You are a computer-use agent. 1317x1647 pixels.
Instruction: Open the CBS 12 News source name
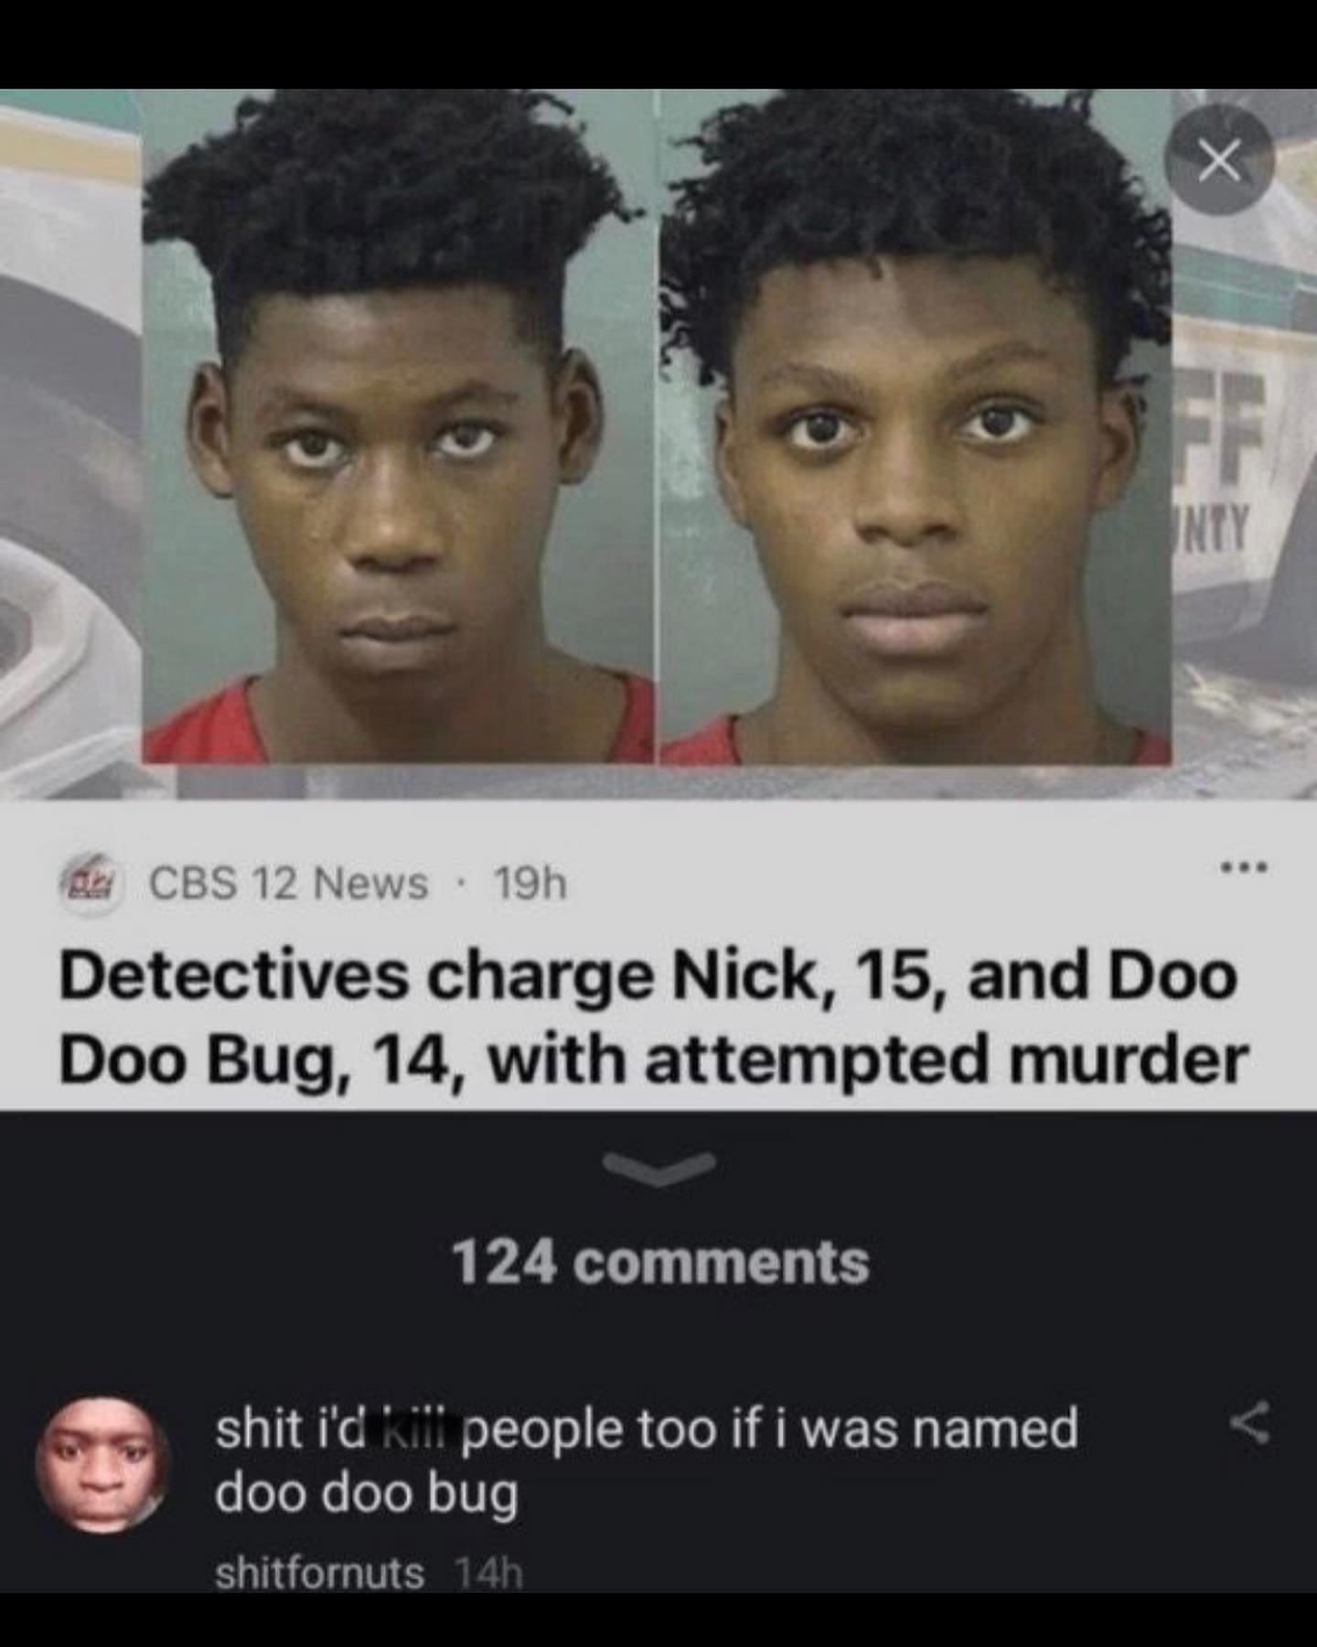pos(289,883)
